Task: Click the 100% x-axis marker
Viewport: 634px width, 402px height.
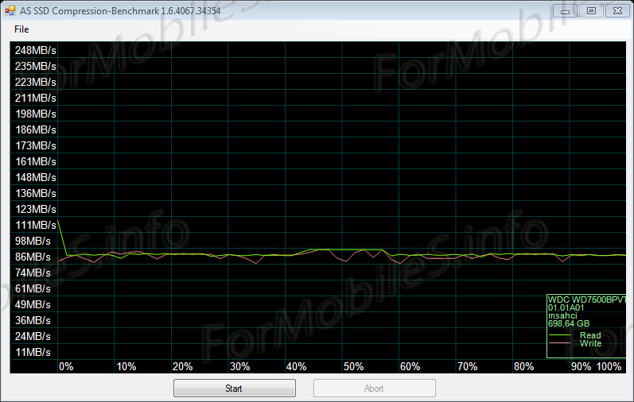Action: pyautogui.click(x=609, y=366)
